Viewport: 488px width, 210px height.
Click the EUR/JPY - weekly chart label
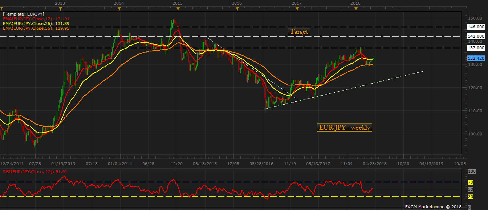coord(345,127)
